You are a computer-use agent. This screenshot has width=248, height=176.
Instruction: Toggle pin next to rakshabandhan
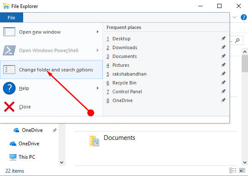[x=223, y=74]
